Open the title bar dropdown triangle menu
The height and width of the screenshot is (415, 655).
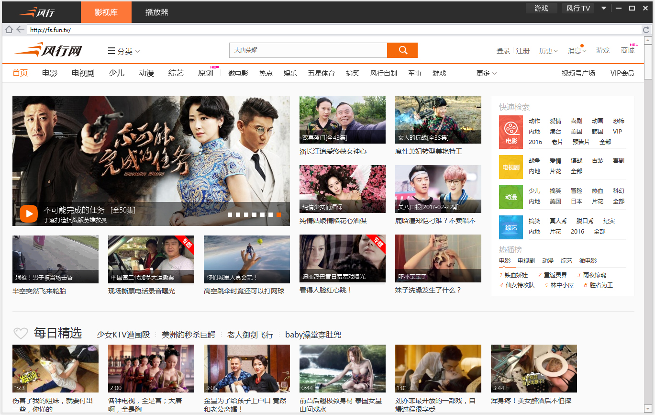(604, 8)
